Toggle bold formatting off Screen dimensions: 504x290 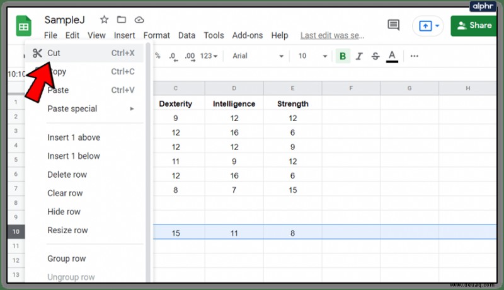[343, 56]
